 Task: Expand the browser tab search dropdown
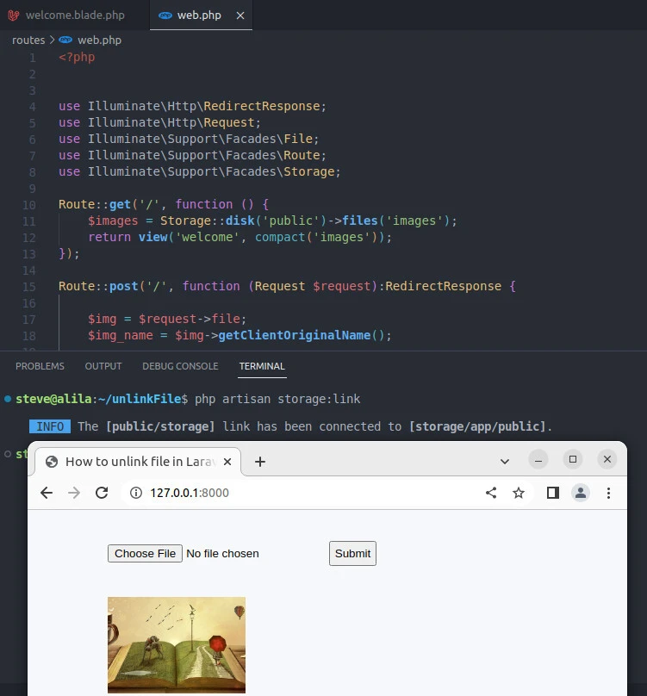(x=505, y=462)
